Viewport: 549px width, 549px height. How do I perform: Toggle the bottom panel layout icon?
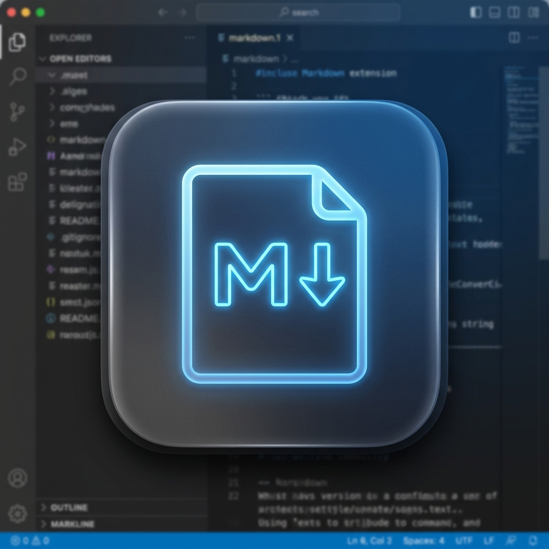(494, 12)
